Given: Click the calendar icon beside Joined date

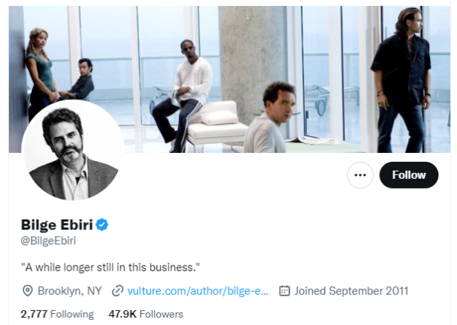Looking at the screenshot, I should [284, 290].
